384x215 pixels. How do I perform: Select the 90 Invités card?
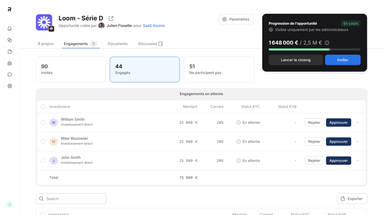pyautogui.click(x=71, y=70)
